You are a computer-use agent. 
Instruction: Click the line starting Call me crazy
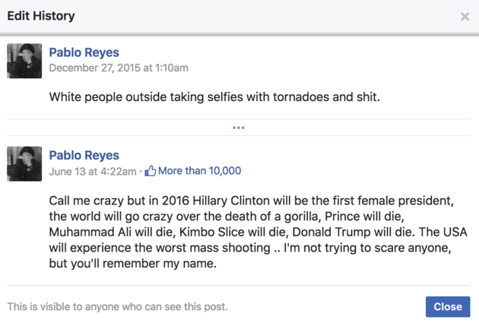tap(252, 201)
